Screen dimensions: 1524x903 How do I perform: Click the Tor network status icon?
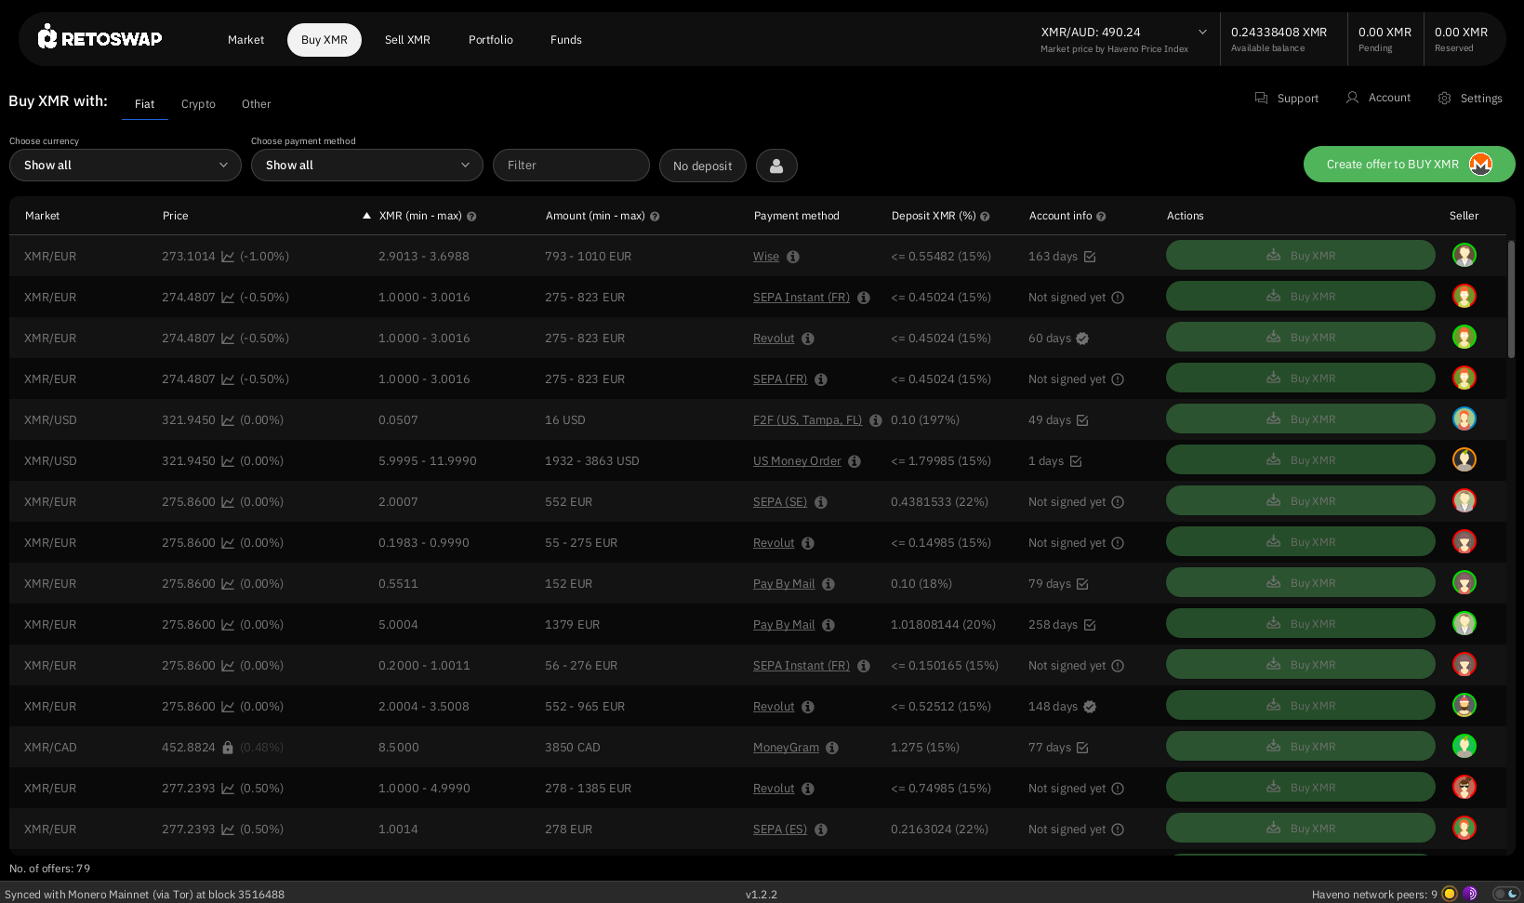tap(1470, 894)
